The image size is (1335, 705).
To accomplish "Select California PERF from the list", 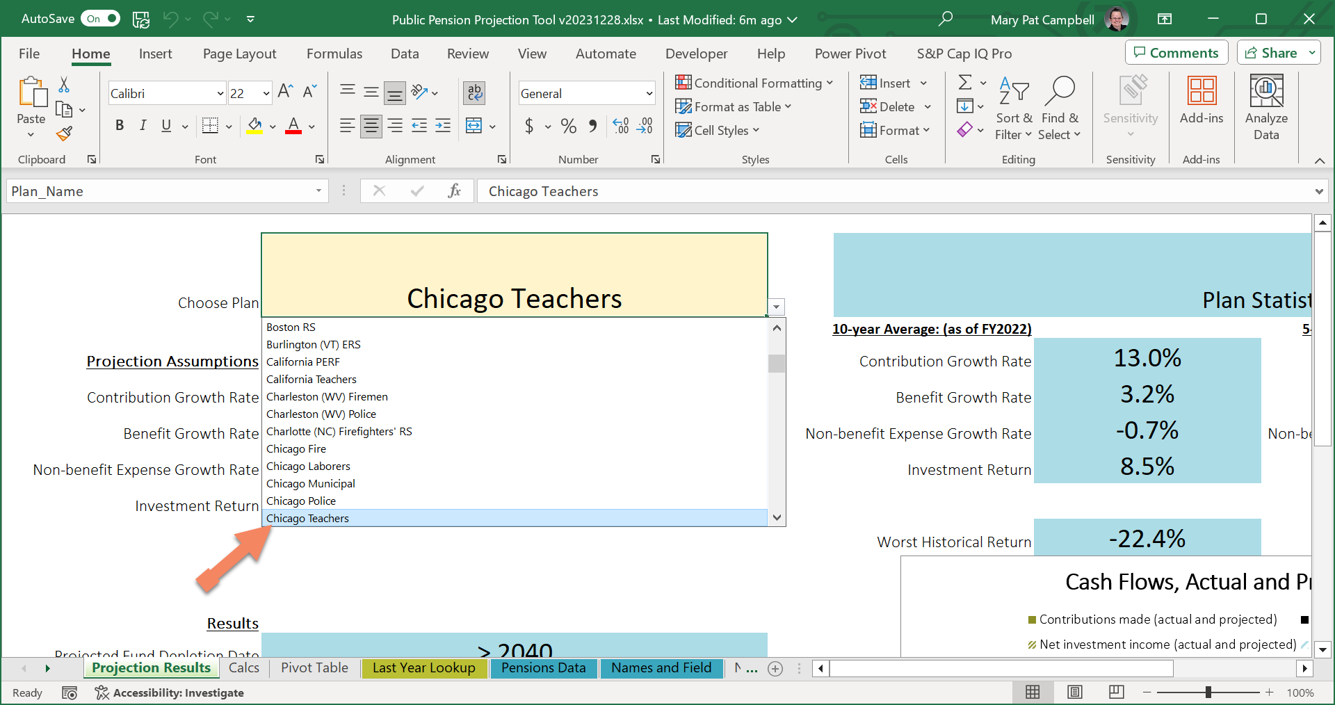I will click(515, 362).
